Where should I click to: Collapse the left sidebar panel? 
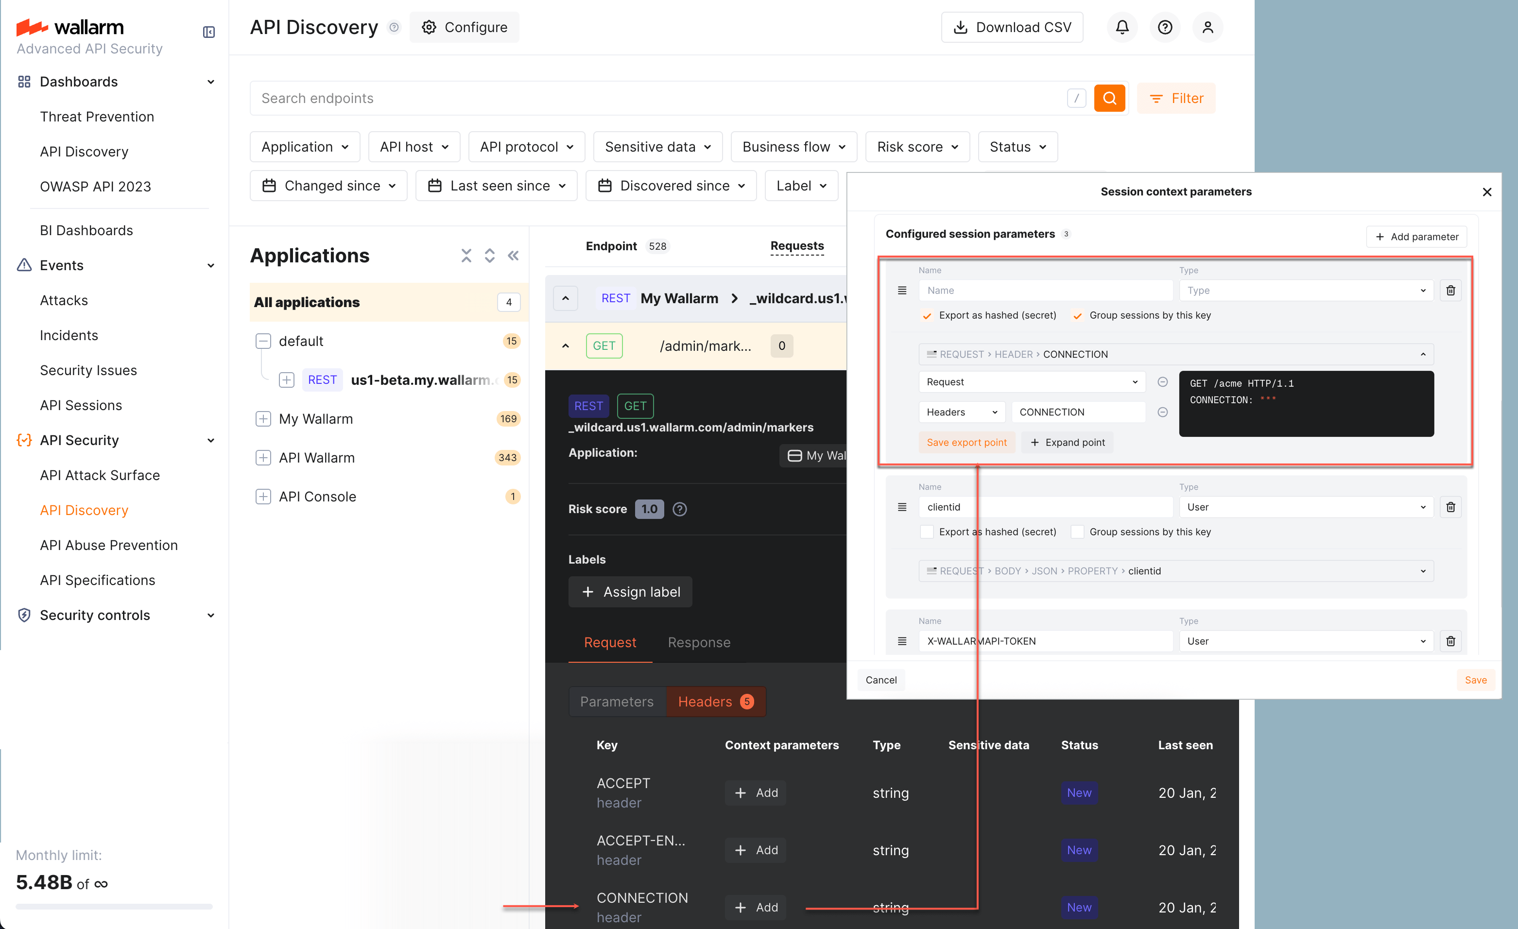pyautogui.click(x=208, y=32)
